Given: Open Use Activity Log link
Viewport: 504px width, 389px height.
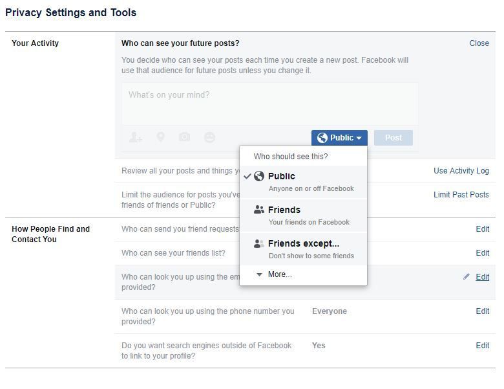Looking at the screenshot, I should tap(461, 171).
